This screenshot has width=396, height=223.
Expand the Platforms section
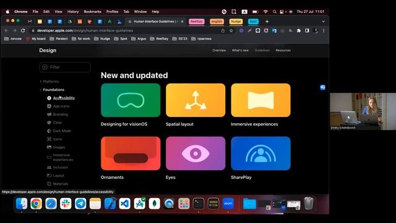(51, 81)
